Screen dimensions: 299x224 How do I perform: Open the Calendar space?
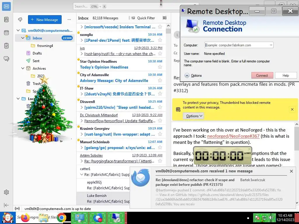point(6,33)
